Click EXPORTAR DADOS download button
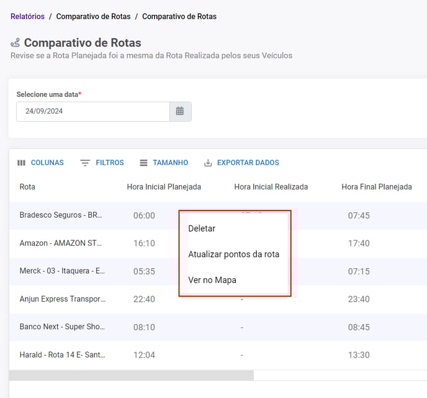427x398 pixels. [241, 163]
